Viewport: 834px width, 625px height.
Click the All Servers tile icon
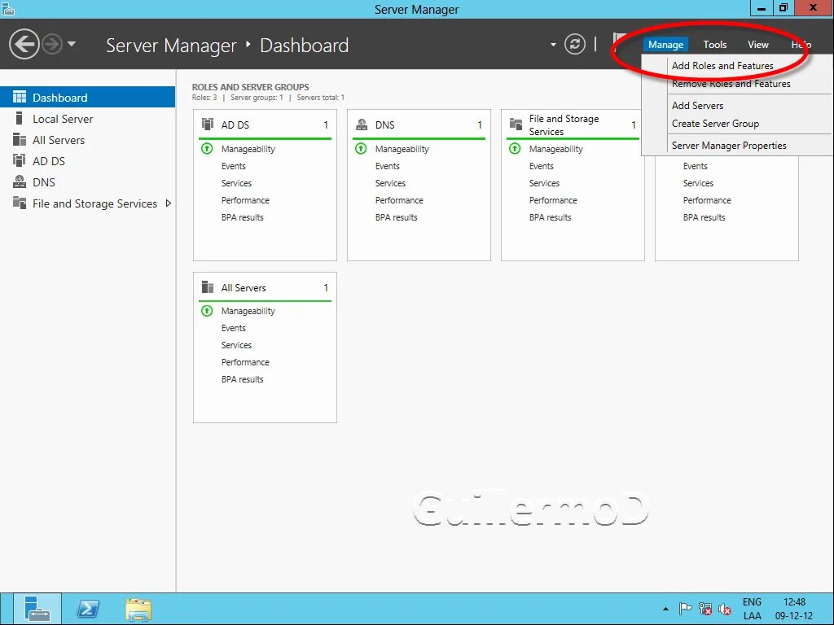tap(208, 287)
